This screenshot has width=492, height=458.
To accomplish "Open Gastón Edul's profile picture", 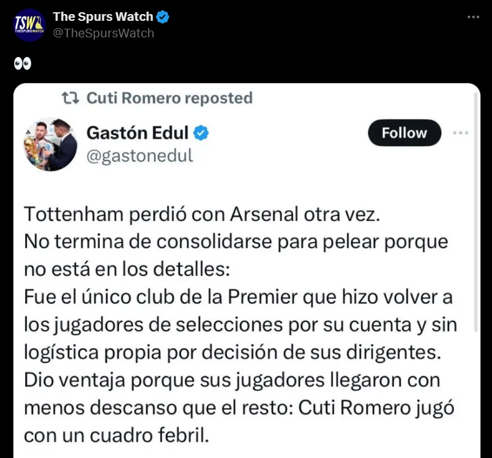I will point(50,145).
